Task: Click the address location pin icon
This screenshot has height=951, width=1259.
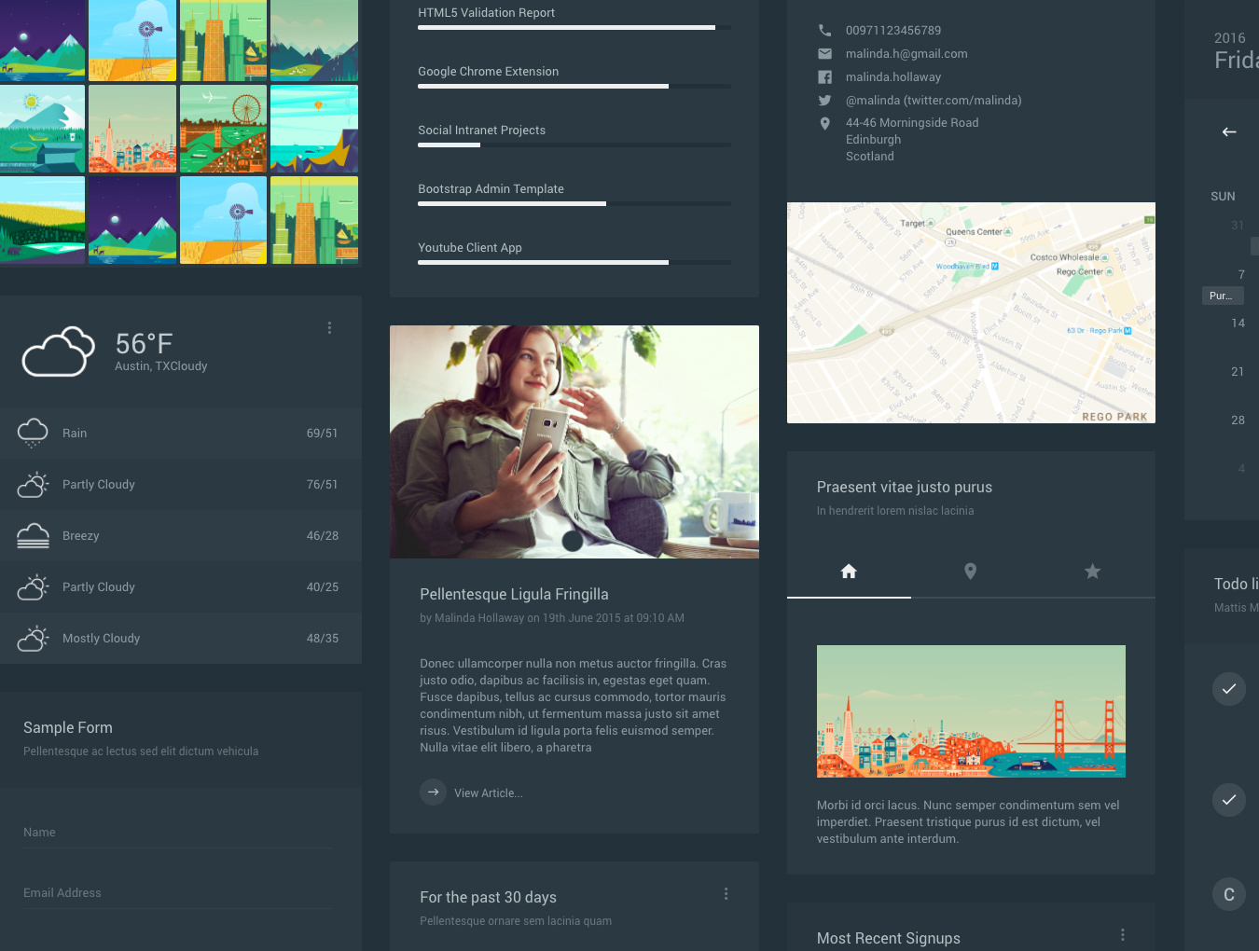Action: coord(824,124)
